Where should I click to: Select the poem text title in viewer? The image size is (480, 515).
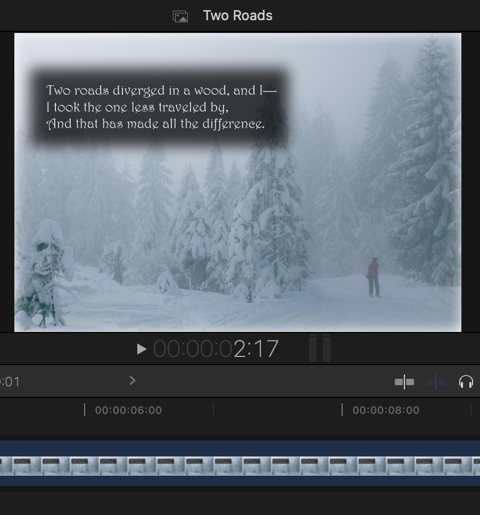(x=161, y=107)
